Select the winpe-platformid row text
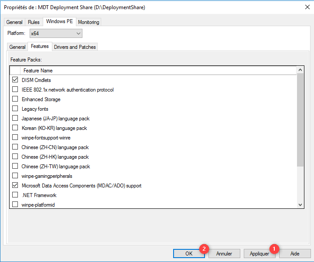Viewport: 314px width, 262px height. 38,205
